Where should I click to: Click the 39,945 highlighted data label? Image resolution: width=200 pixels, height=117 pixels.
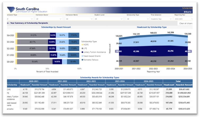(119, 51)
